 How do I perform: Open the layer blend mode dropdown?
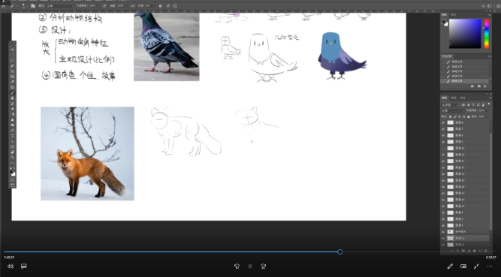pyautogui.click(x=453, y=110)
